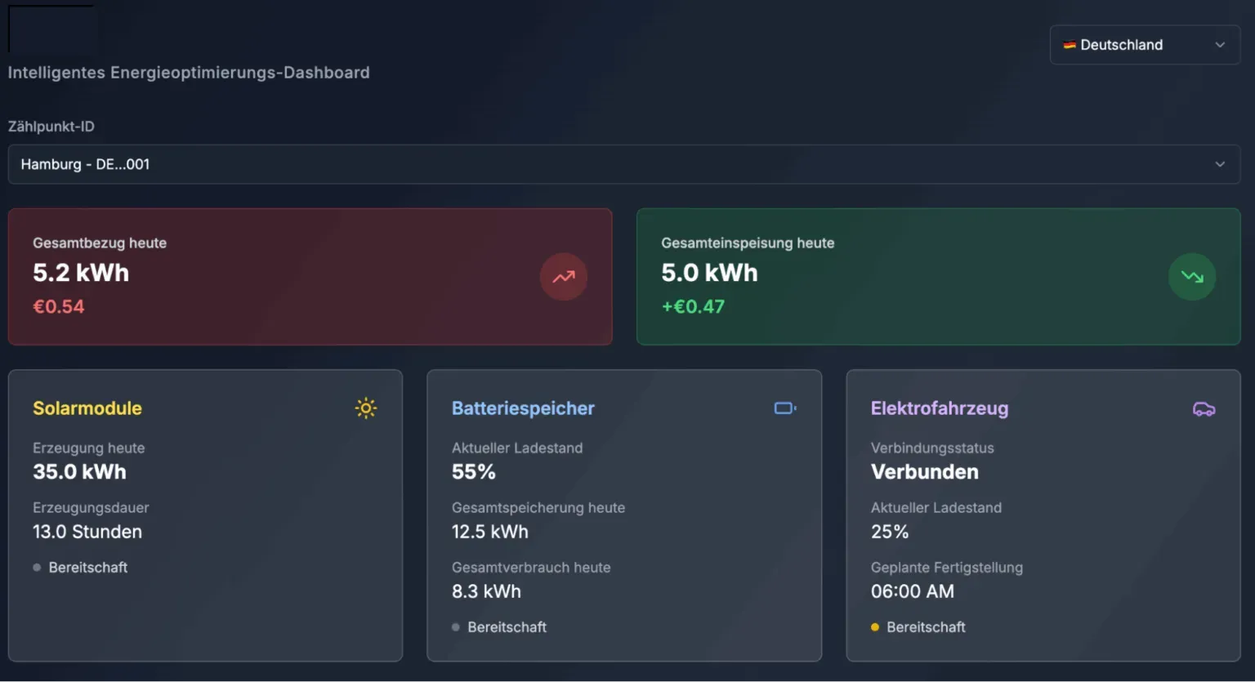The height and width of the screenshot is (682, 1255).
Task: Open the Deutschland country dropdown
Action: coord(1144,45)
